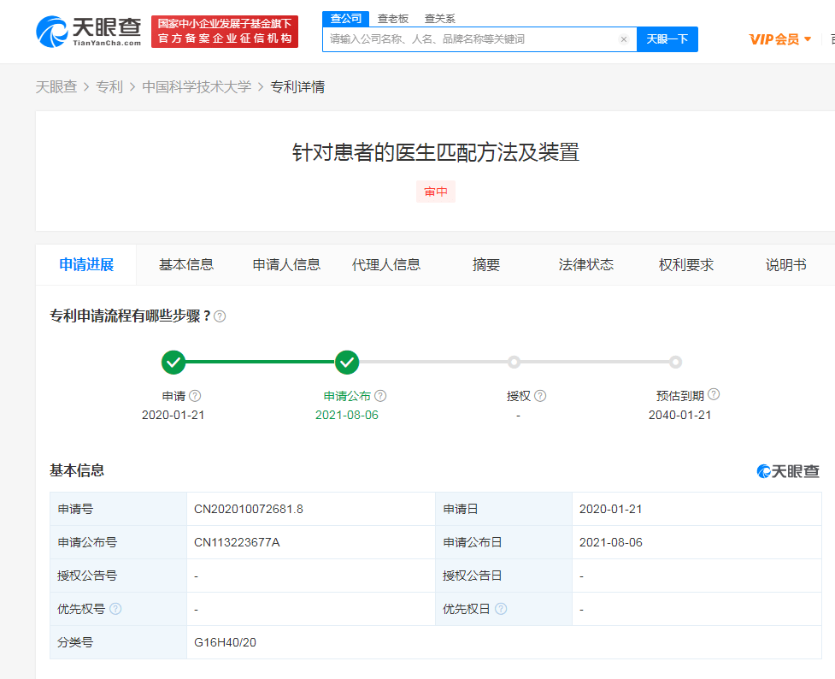The image size is (835, 679).
Task: Click the 授权 gray step marker
Action: click(514, 363)
